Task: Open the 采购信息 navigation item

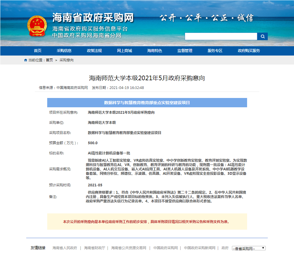Action: [64, 51]
